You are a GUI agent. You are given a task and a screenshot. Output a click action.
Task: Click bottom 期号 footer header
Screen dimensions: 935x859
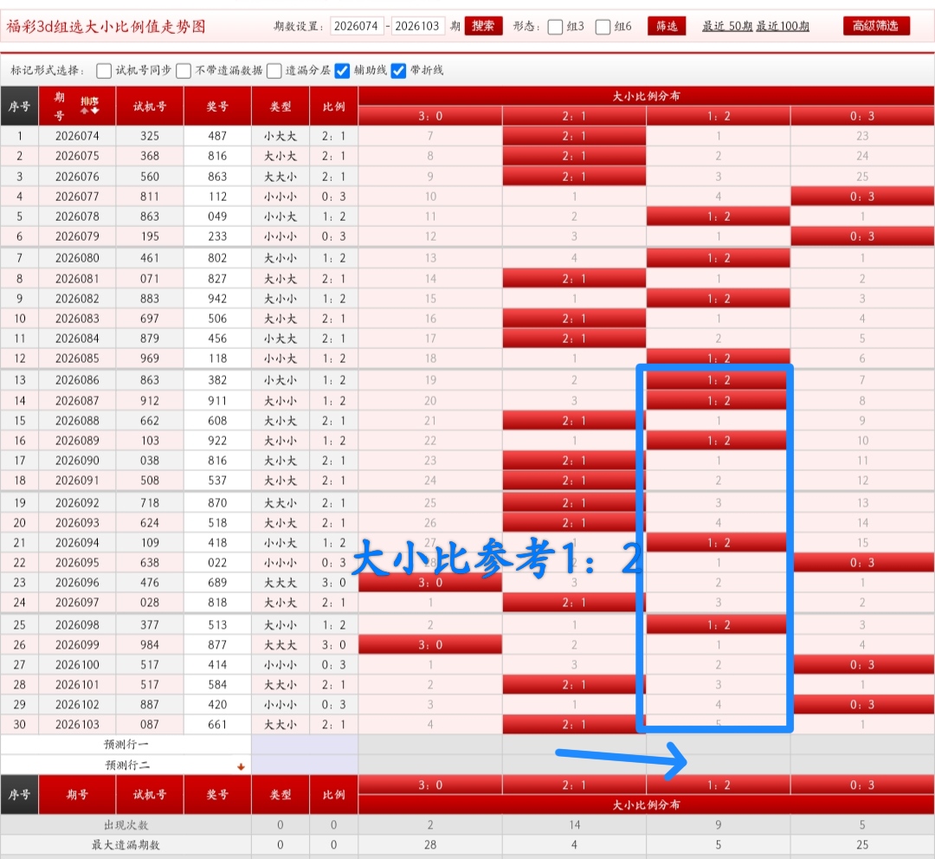click(x=78, y=795)
